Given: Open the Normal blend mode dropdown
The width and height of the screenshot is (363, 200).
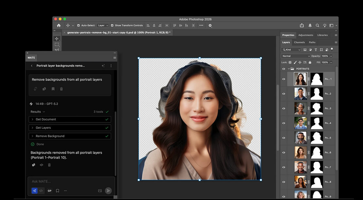Looking at the screenshot, I should click(296, 56).
